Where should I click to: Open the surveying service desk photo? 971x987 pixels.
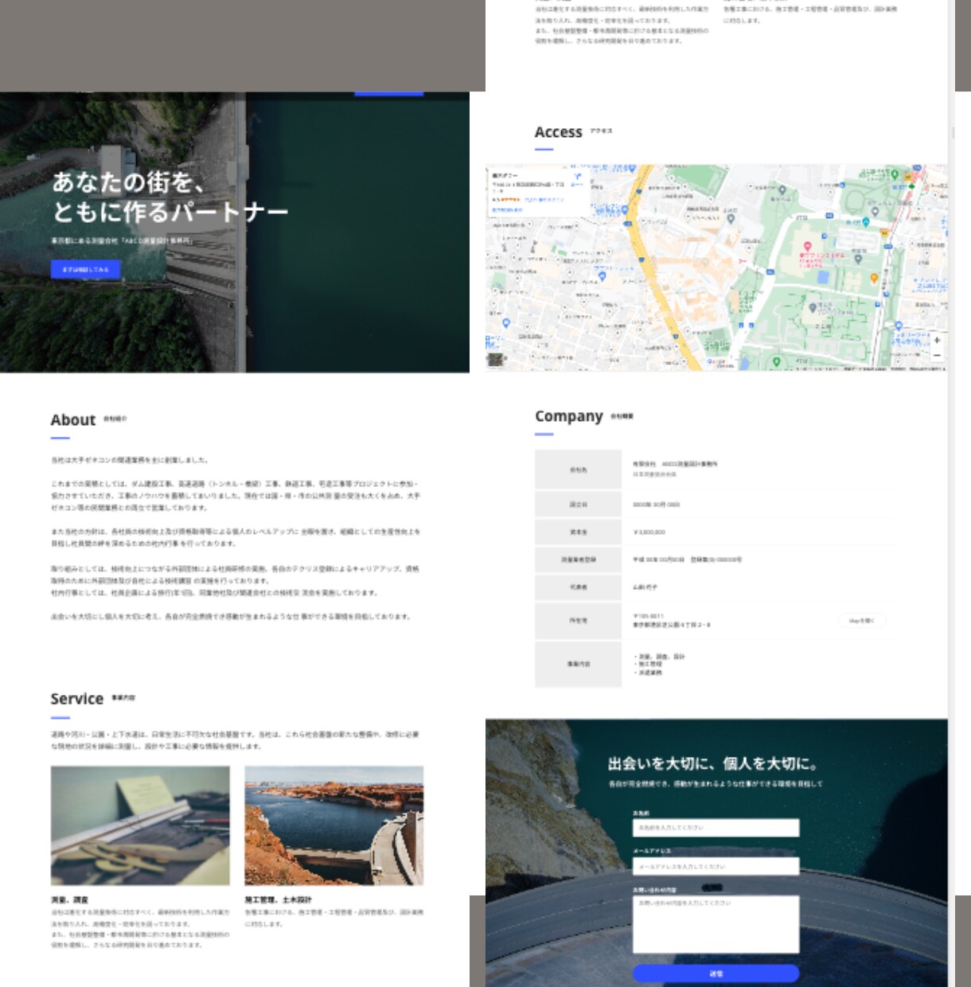coord(140,825)
